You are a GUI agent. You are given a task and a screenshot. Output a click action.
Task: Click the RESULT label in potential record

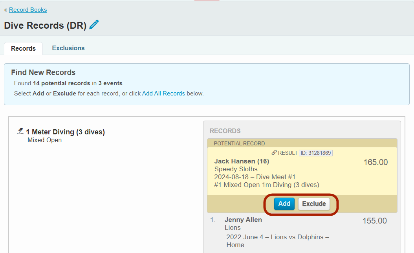[x=288, y=153]
